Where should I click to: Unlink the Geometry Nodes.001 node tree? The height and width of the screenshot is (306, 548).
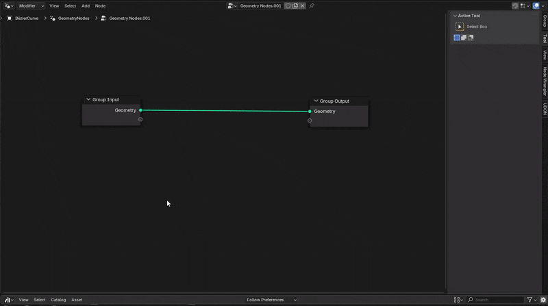(x=303, y=5)
